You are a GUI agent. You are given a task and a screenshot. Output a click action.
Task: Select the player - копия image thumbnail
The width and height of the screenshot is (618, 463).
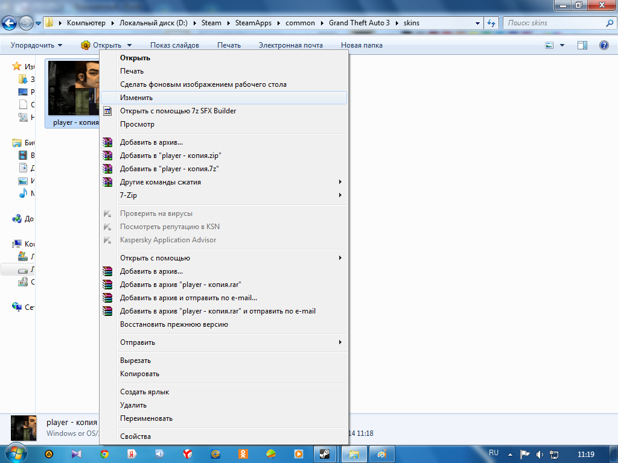pos(74,88)
